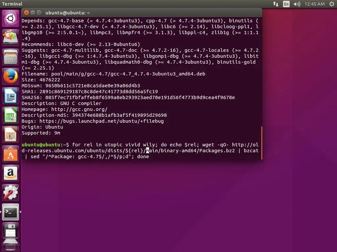Click the Homepage URL http://gcc.gnu.org/
The image size is (337, 252).
(x=79, y=109)
